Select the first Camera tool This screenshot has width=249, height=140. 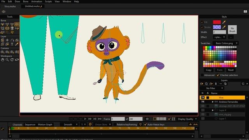tap(3, 52)
